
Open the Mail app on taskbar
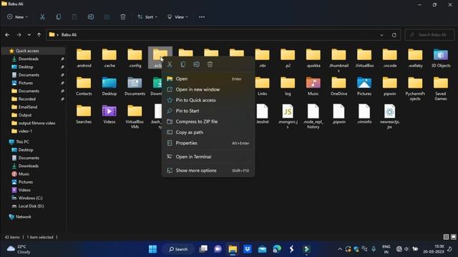point(263,249)
